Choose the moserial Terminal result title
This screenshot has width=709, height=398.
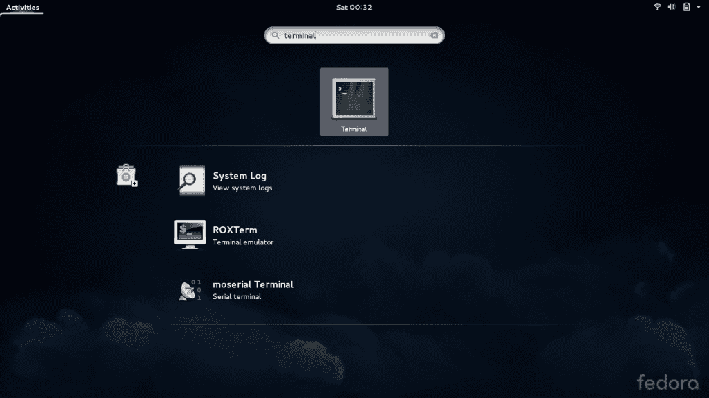tap(253, 284)
